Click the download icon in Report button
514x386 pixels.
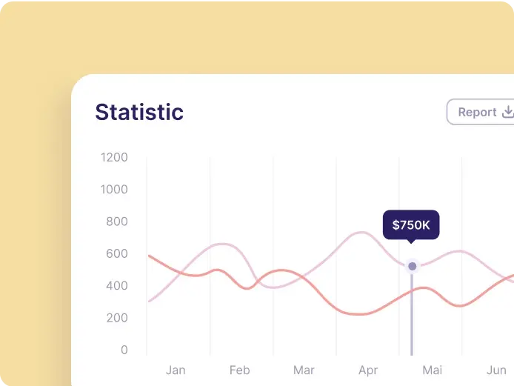click(x=508, y=112)
